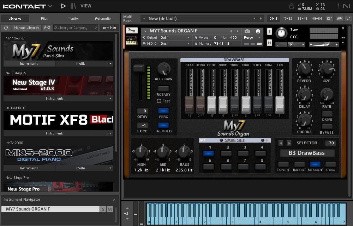This screenshot has height=226, width=353.
Task: Open the instrument info icon
Action: coord(258,31)
